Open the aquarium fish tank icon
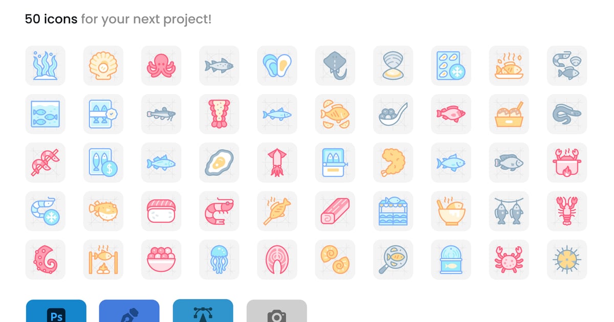 (x=46, y=114)
